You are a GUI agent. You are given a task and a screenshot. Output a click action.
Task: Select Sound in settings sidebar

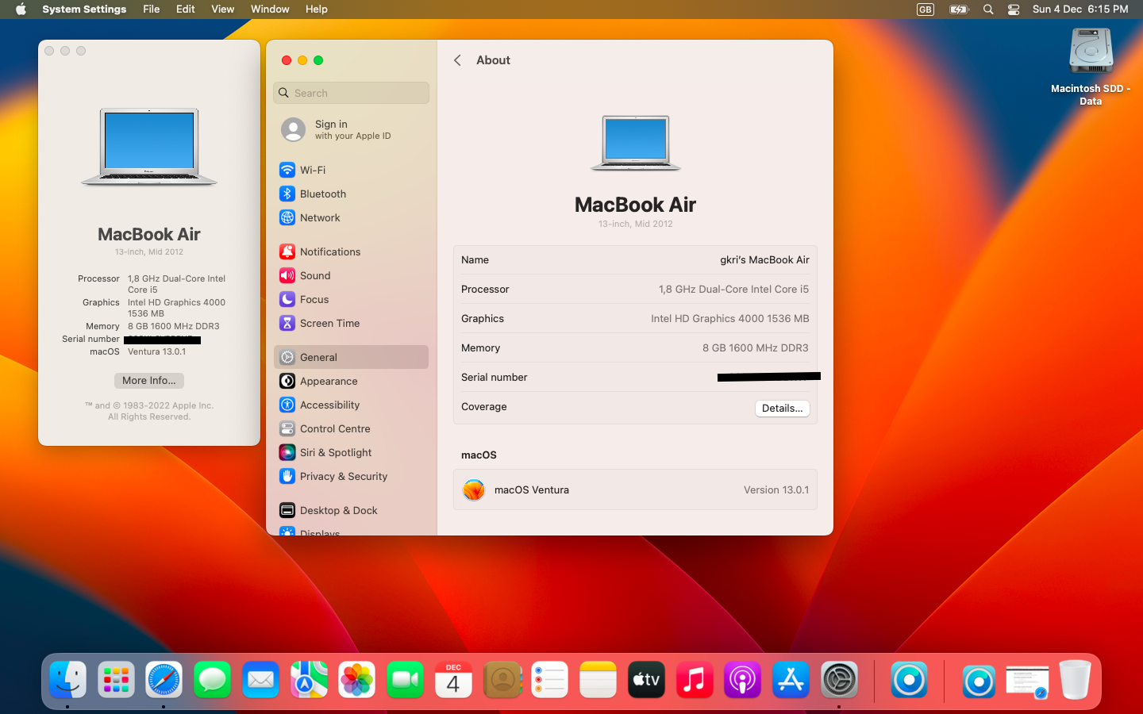[x=314, y=275]
